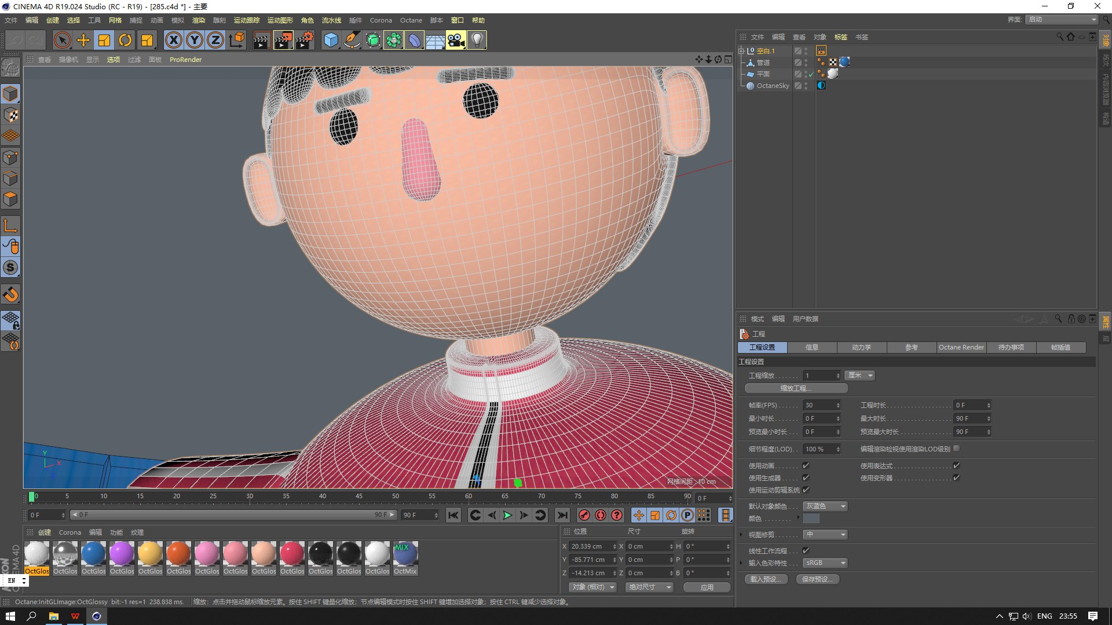
Task: Add a Light object
Action: click(477, 40)
